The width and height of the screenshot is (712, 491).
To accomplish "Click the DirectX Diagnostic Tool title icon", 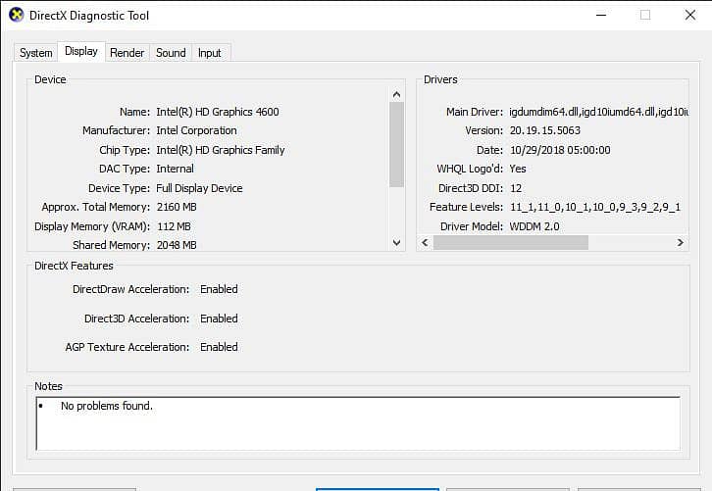I will click(x=17, y=15).
